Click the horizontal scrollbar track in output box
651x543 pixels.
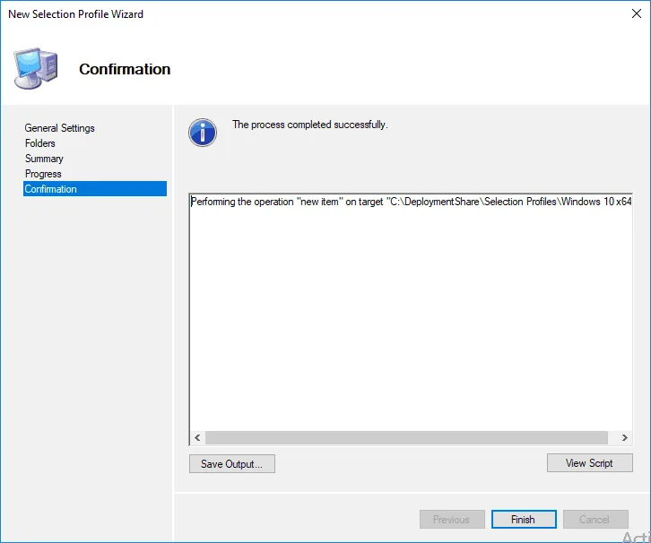406,437
